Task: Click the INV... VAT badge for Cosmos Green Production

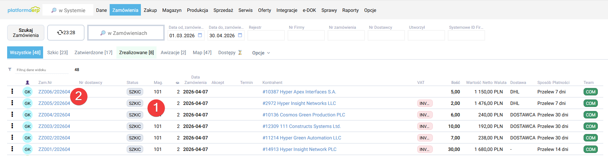Action: click(425, 115)
